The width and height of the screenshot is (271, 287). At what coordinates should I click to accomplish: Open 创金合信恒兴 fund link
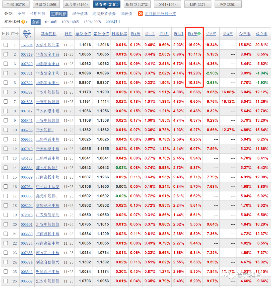48,262
